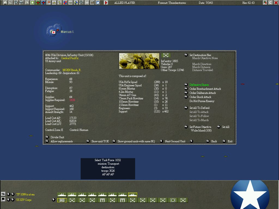This screenshot has width=279, height=209.
Task: Go to next ground unit arrow
Action: click(x=192, y=141)
